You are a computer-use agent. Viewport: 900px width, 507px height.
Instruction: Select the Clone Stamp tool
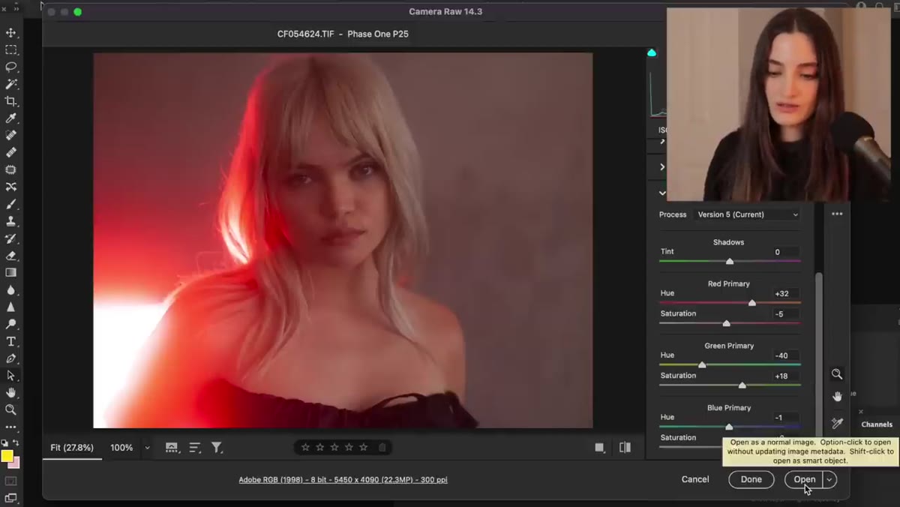tap(11, 221)
